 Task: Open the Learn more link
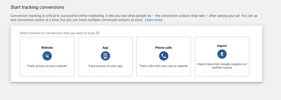[x=154, y=20]
